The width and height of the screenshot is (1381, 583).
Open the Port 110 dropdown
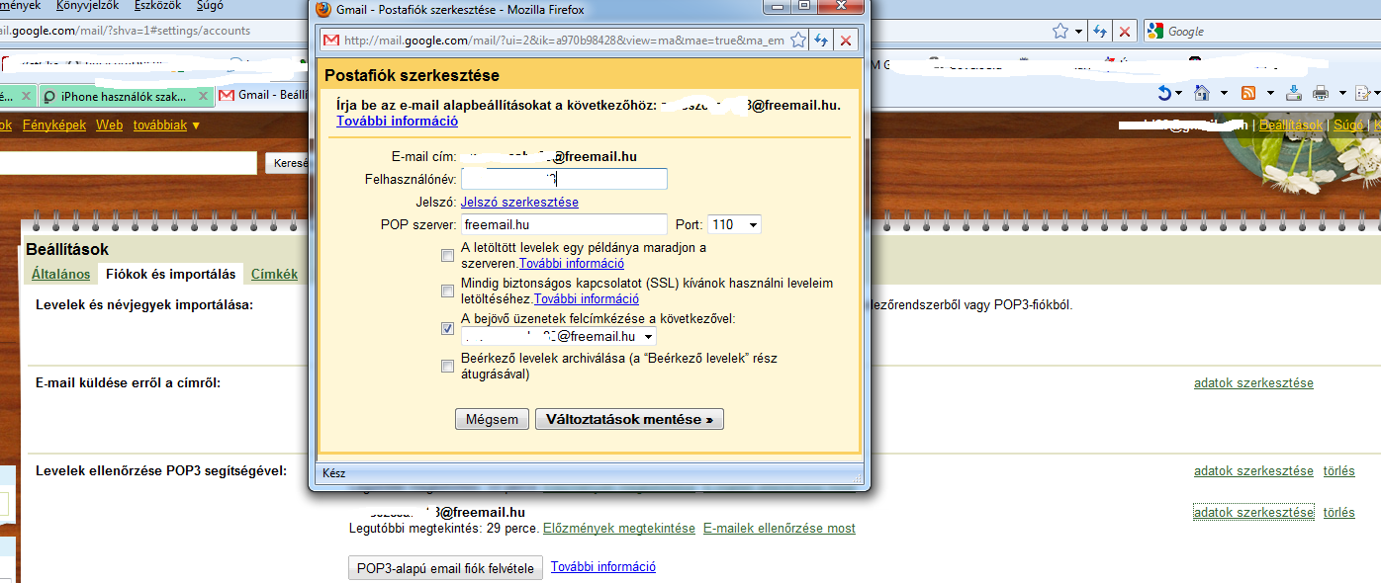tap(734, 224)
